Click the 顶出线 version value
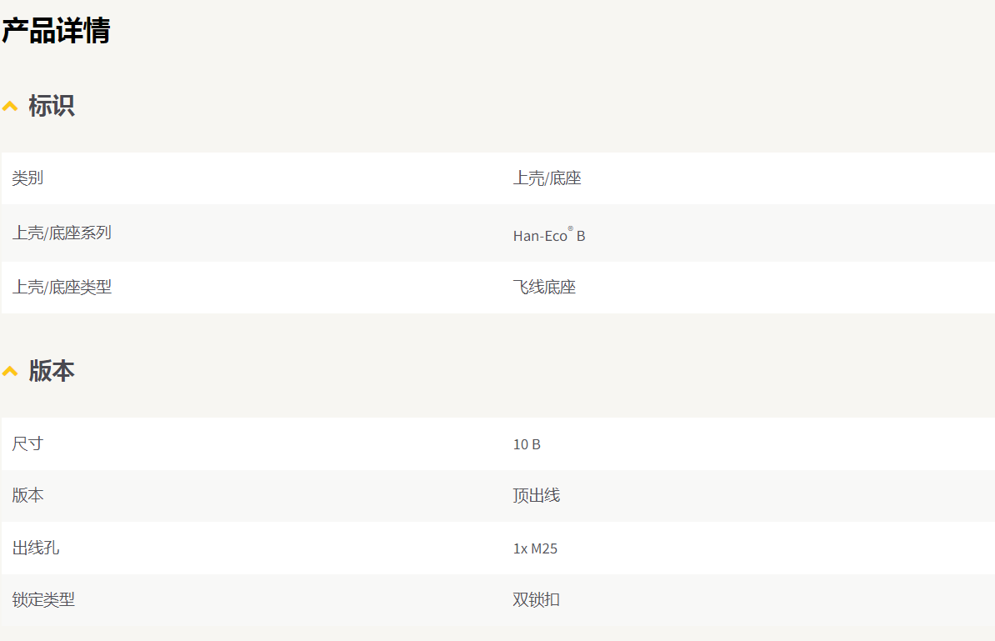The width and height of the screenshot is (995, 641). [x=536, y=495]
